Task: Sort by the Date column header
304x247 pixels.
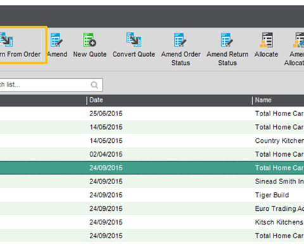Action: coord(96,100)
